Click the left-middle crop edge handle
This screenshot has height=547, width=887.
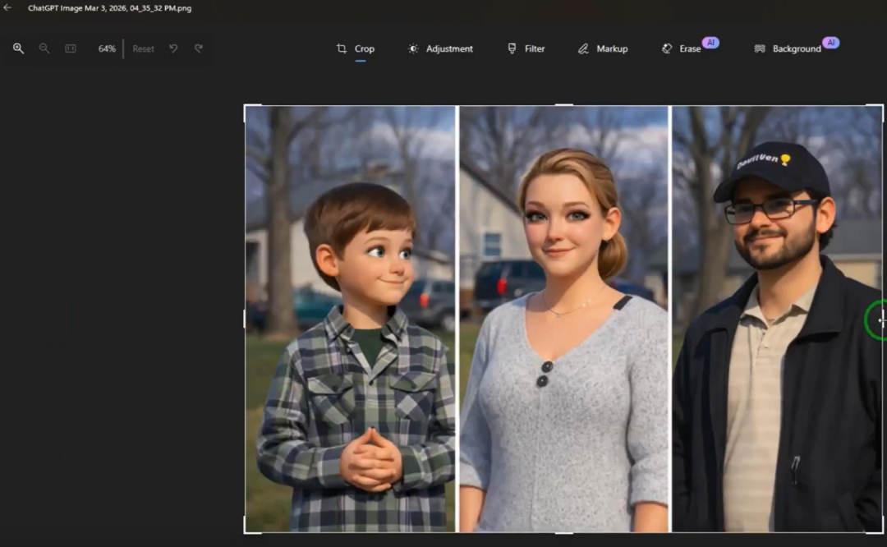point(245,319)
